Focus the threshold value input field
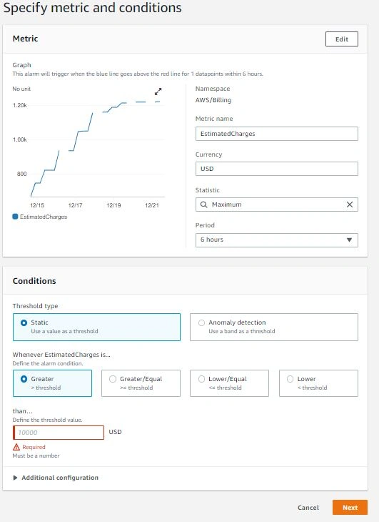Image resolution: width=379 pixels, height=522 pixels. pos(59,433)
